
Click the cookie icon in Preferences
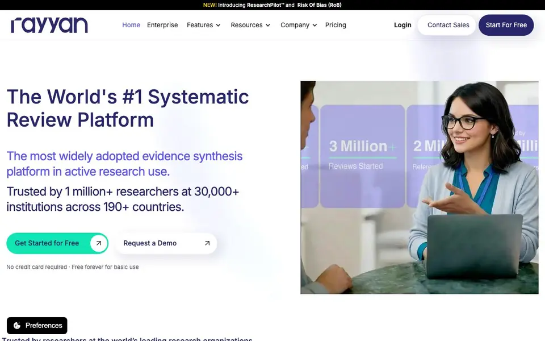click(16, 325)
